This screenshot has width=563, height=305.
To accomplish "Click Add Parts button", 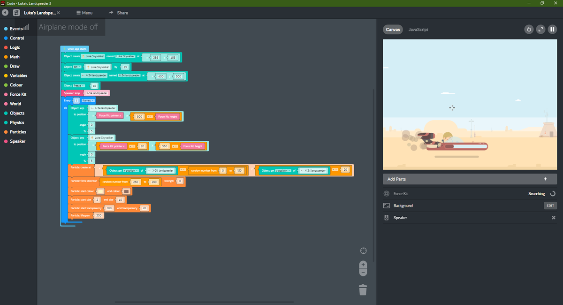I will [470, 179].
